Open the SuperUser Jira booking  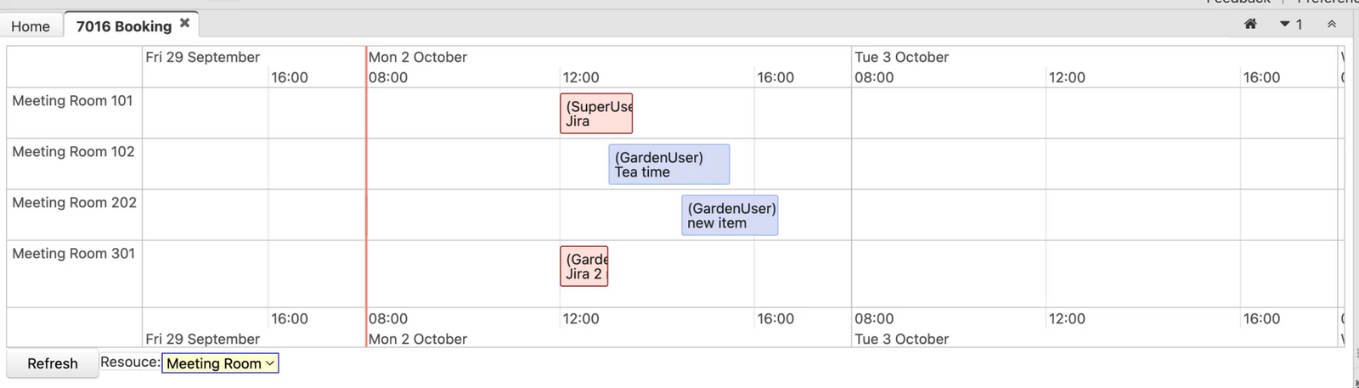tap(596, 114)
